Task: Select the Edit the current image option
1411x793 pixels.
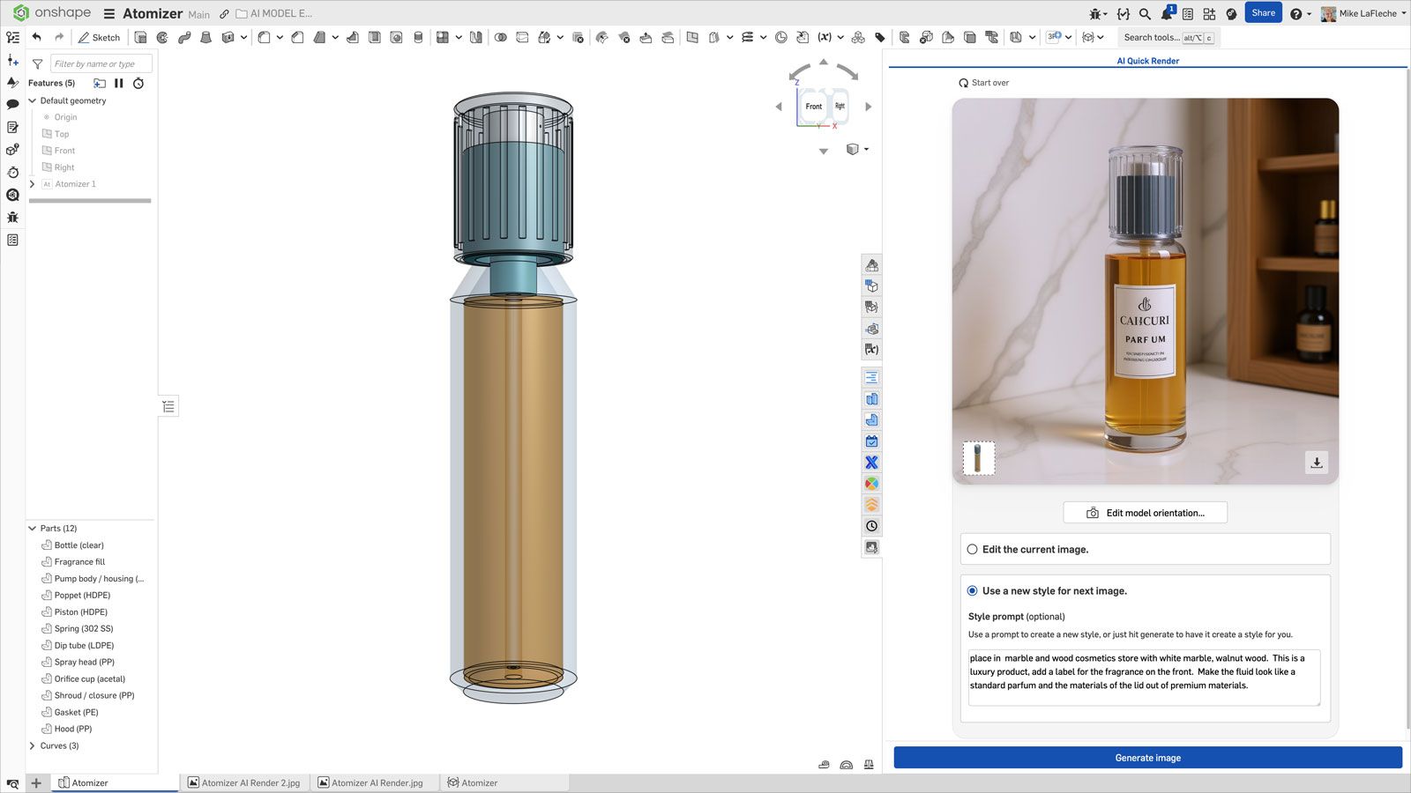Action: 972,549
